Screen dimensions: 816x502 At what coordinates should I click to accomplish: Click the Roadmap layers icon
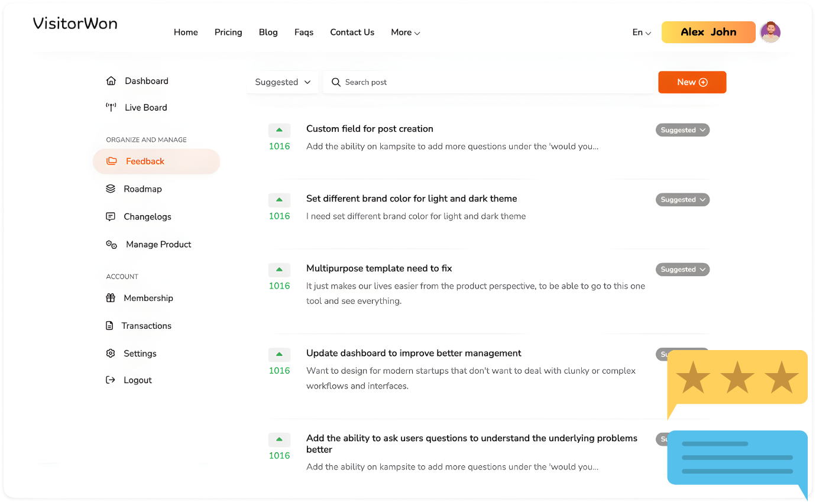(x=111, y=189)
